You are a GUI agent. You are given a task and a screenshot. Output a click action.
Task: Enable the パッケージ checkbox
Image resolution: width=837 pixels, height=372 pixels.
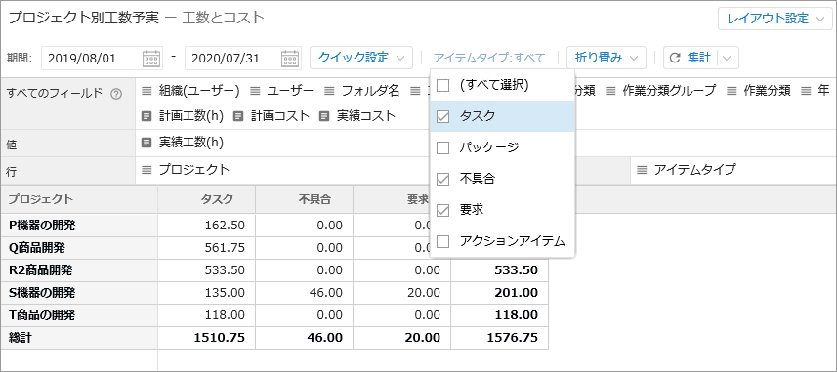tap(443, 147)
